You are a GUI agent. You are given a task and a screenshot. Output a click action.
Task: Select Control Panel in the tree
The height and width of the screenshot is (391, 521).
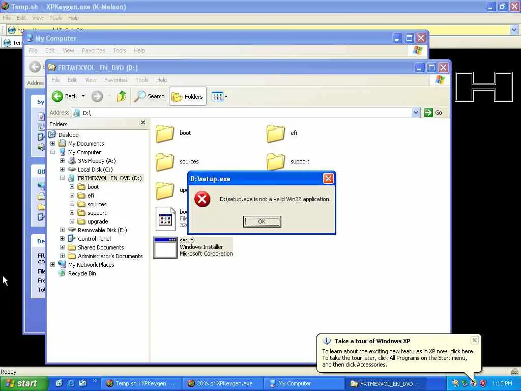click(94, 239)
